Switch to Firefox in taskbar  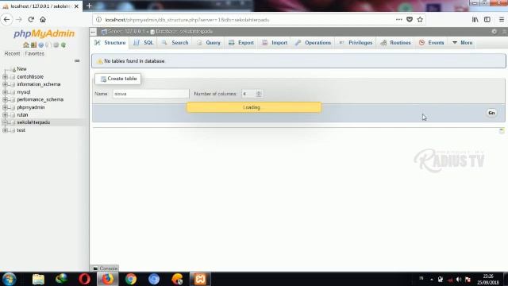(x=108, y=279)
